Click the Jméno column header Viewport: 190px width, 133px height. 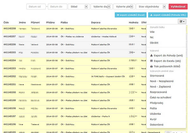pos(22,23)
